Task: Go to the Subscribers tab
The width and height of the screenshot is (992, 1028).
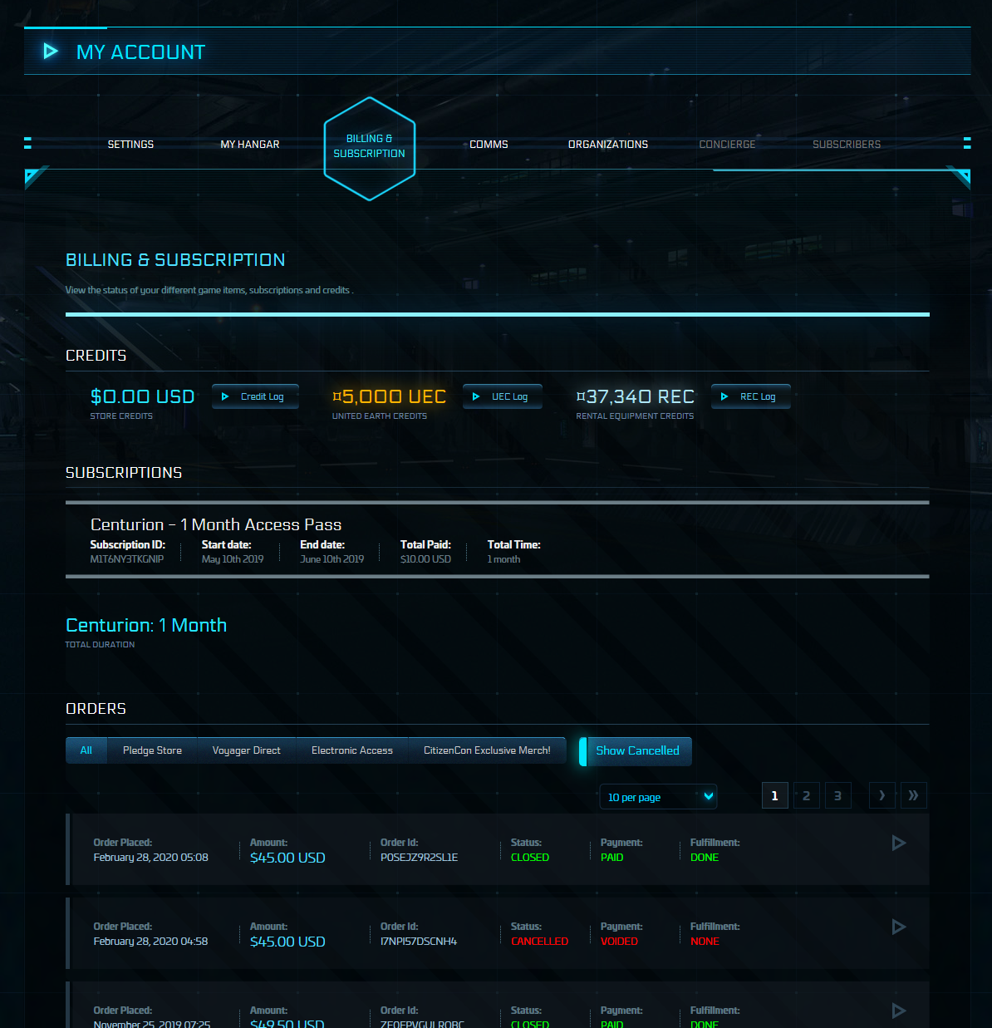Action: click(x=847, y=145)
